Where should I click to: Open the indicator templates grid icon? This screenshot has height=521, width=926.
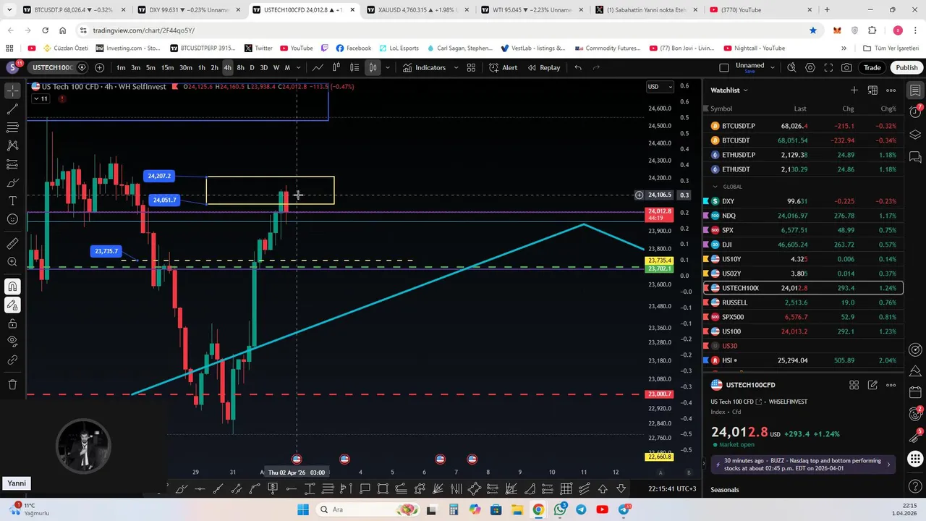coord(471,67)
